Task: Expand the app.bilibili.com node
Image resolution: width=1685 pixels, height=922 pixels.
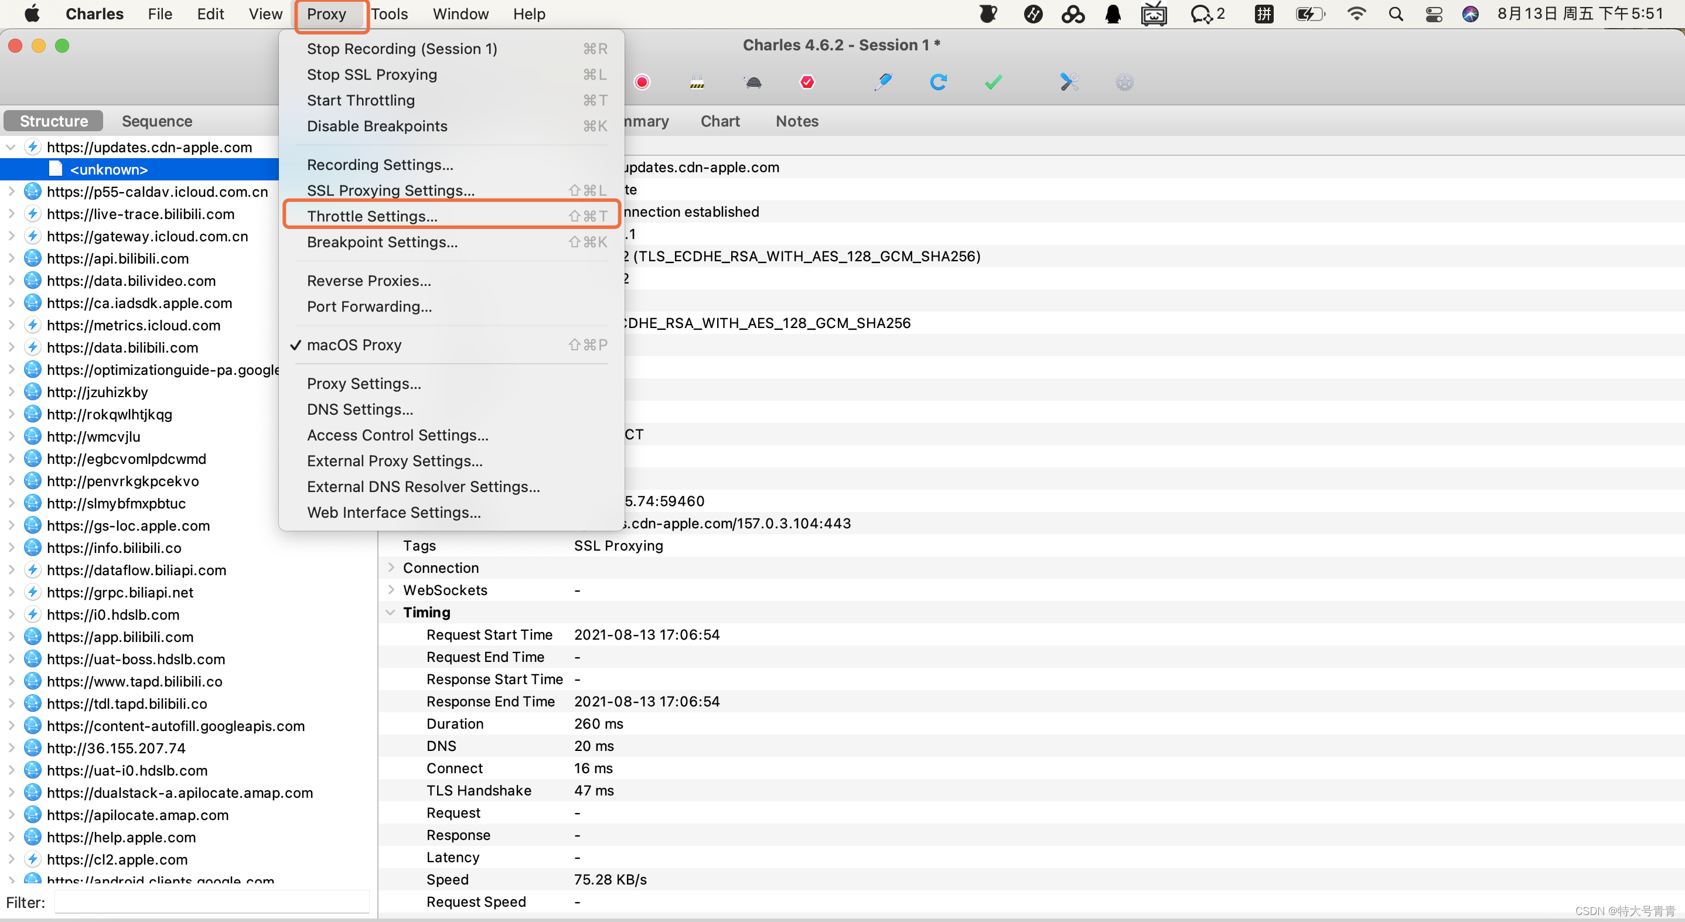Action: 11,637
